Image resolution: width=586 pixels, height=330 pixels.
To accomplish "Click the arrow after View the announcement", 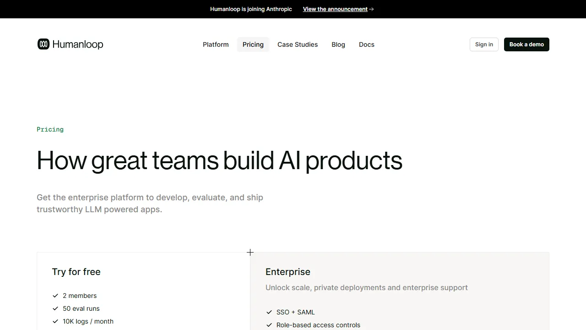I will click(x=371, y=9).
